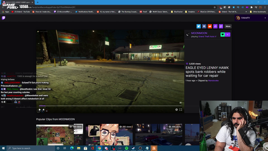Open the Feral bookmark
This screenshot has width=268, height=151.
click(143, 12)
